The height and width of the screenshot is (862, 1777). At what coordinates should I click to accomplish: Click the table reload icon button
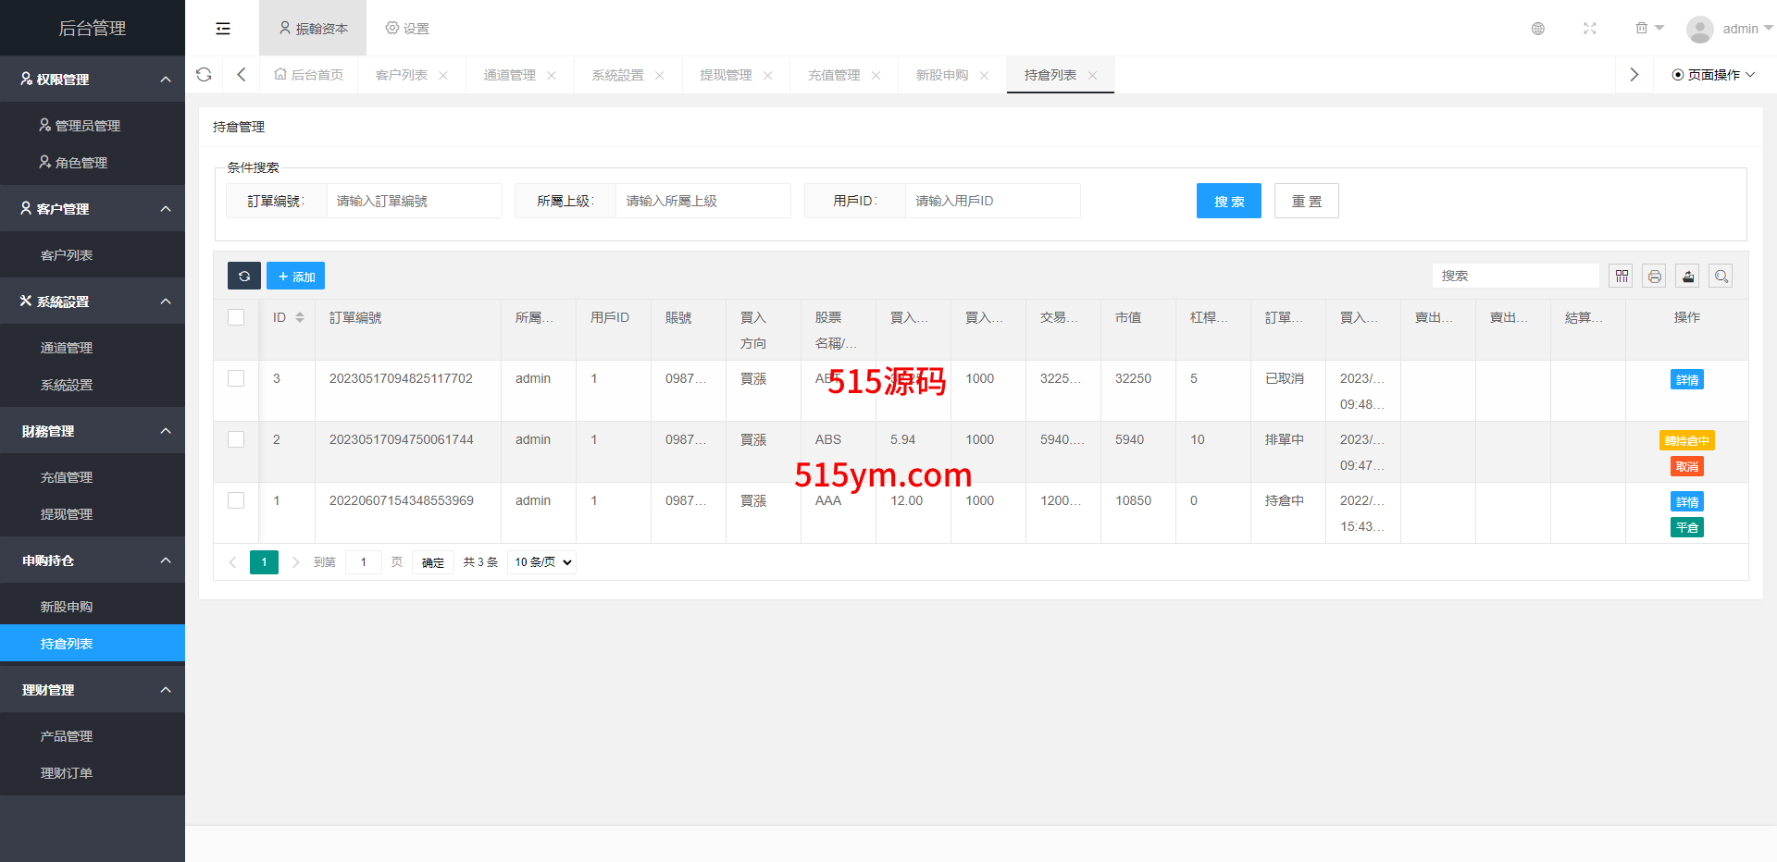(244, 276)
